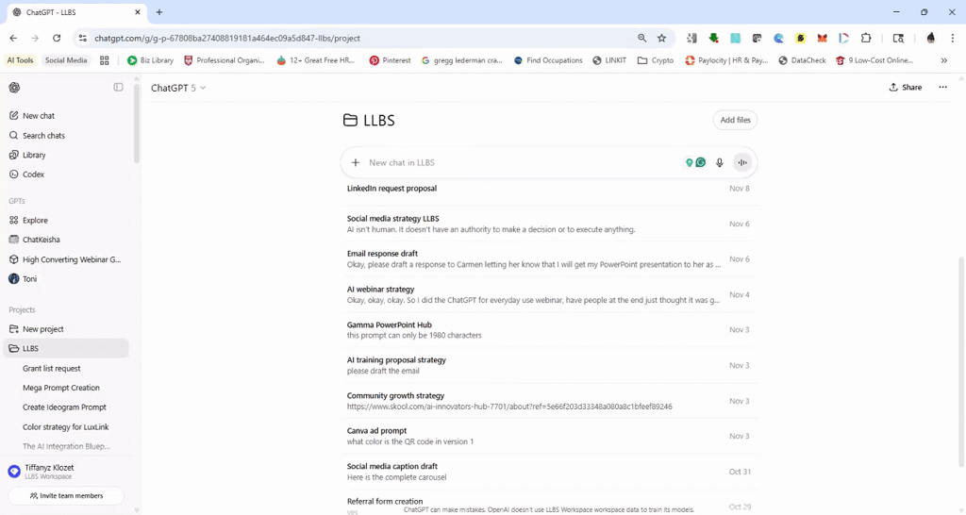This screenshot has height=515, width=966.
Task: Open Gamma PowerPoint Hub chat
Action: pos(549,329)
